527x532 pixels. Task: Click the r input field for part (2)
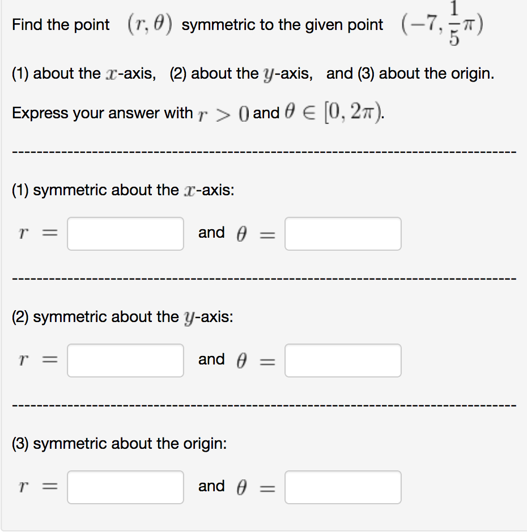[125, 361]
